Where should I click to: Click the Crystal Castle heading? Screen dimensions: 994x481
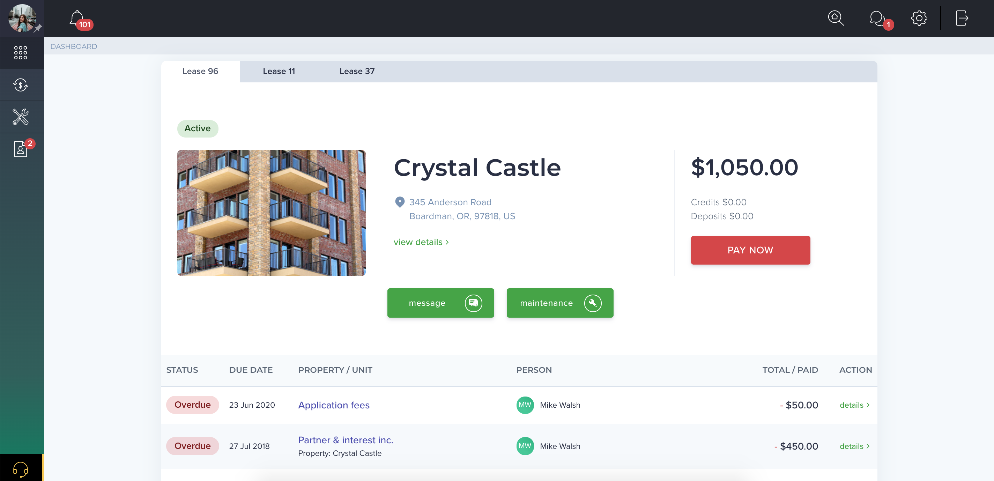[477, 168]
